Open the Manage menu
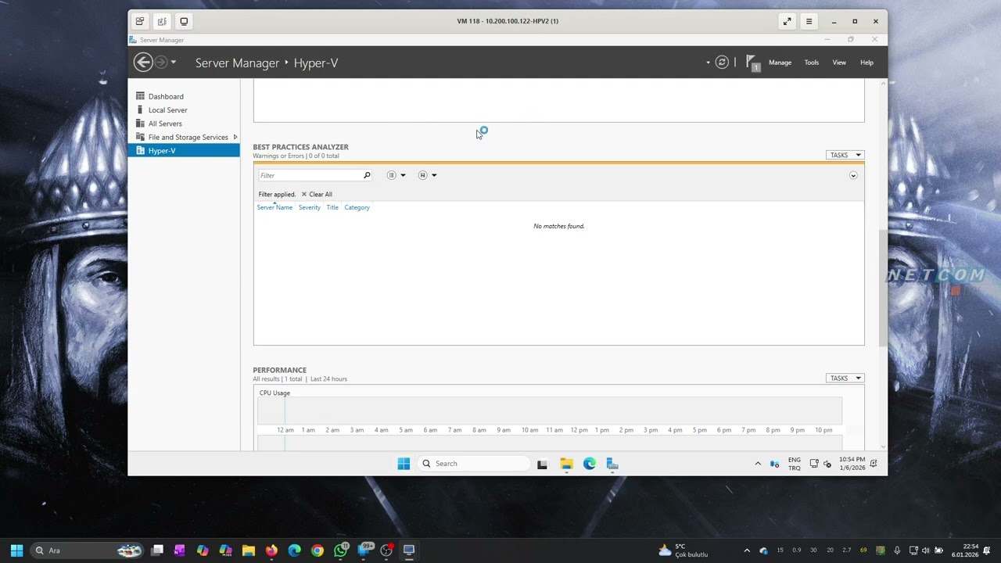 click(780, 63)
